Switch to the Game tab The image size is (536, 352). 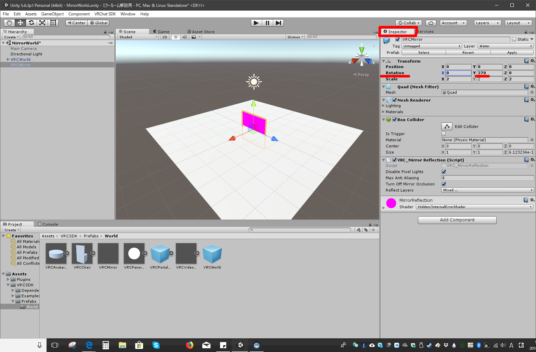tap(161, 31)
